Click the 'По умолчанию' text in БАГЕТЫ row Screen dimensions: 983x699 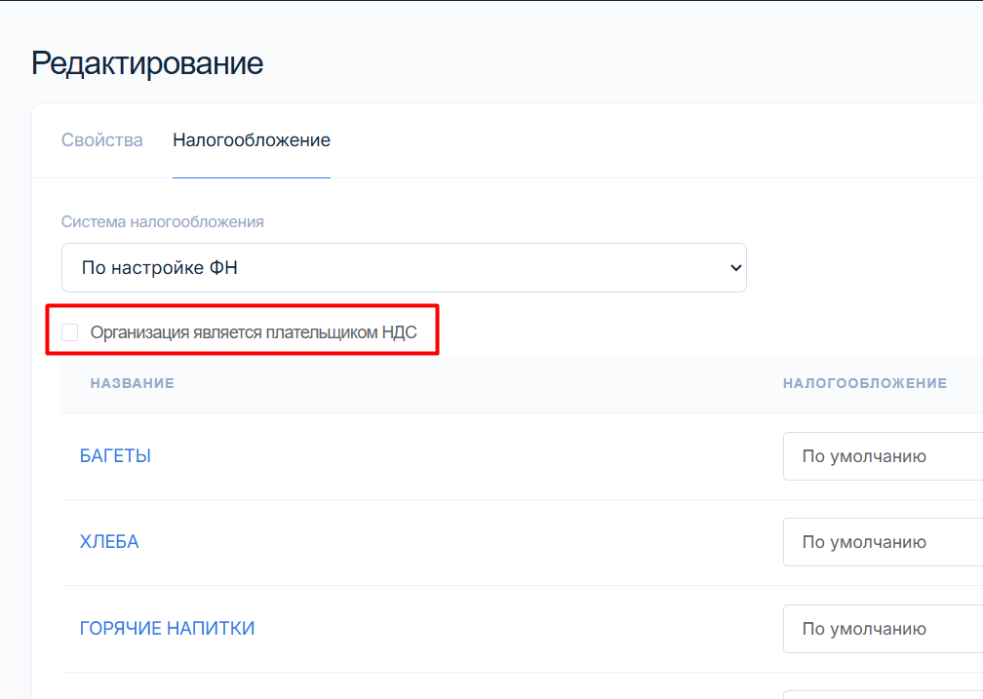click(864, 456)
